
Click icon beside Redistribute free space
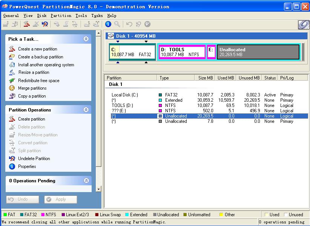[x=12, y=80]
